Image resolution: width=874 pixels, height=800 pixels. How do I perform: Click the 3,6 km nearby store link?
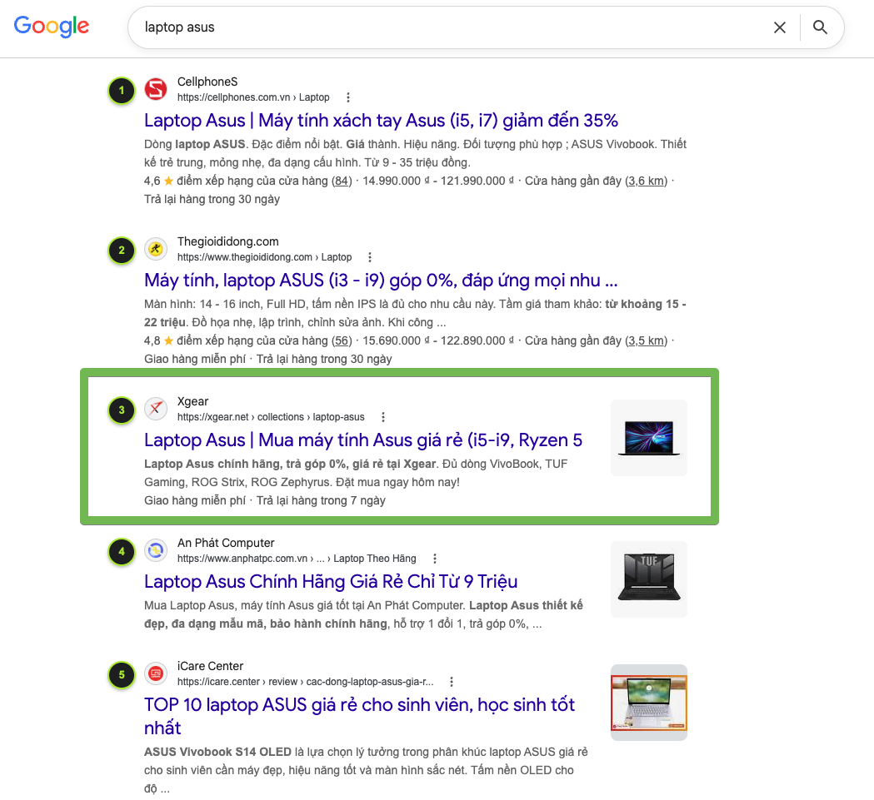(646, 181)
